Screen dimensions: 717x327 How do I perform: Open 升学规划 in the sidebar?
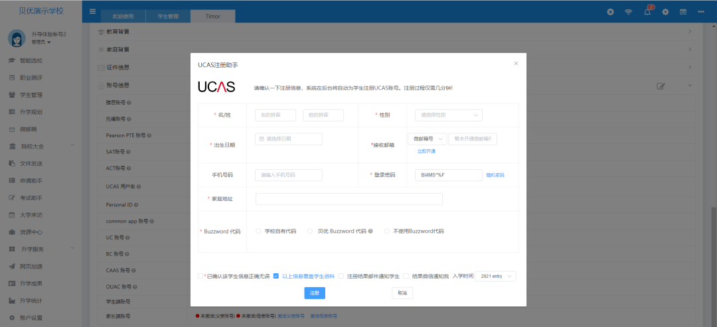click(x=31, y=112)
